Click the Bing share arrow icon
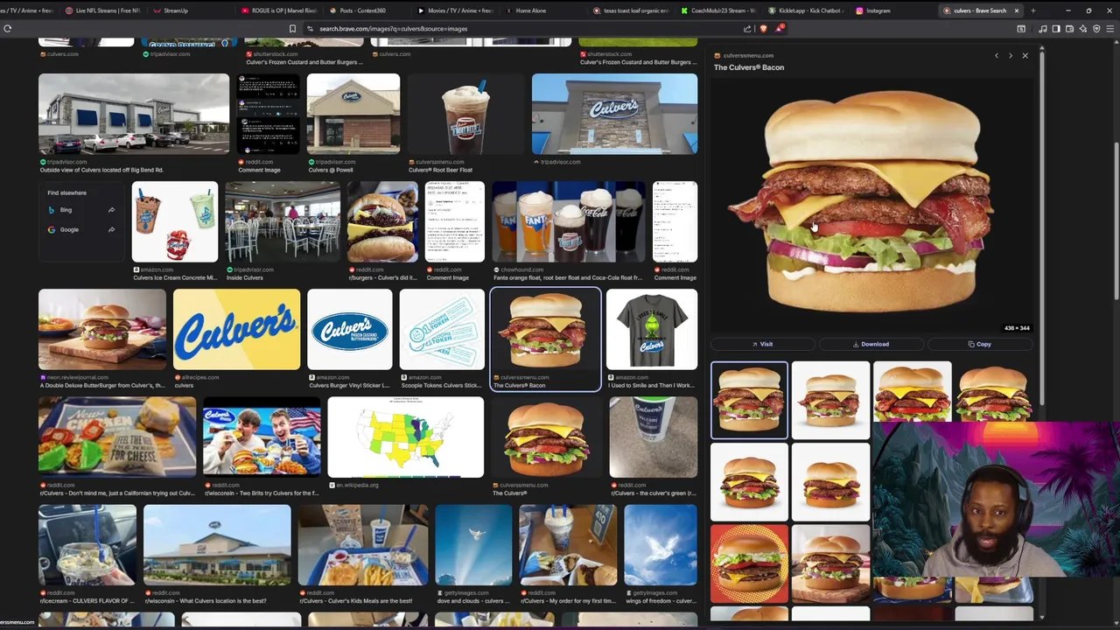 click(111, 210)
